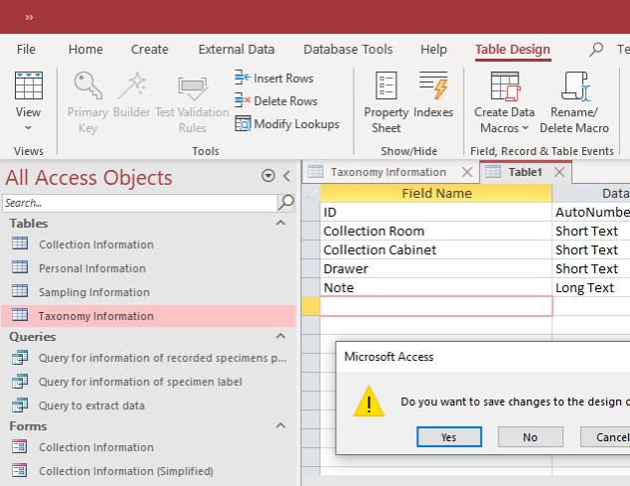Collapse the Queries group
Screen dimensions: 630x486
coord(281,336)
